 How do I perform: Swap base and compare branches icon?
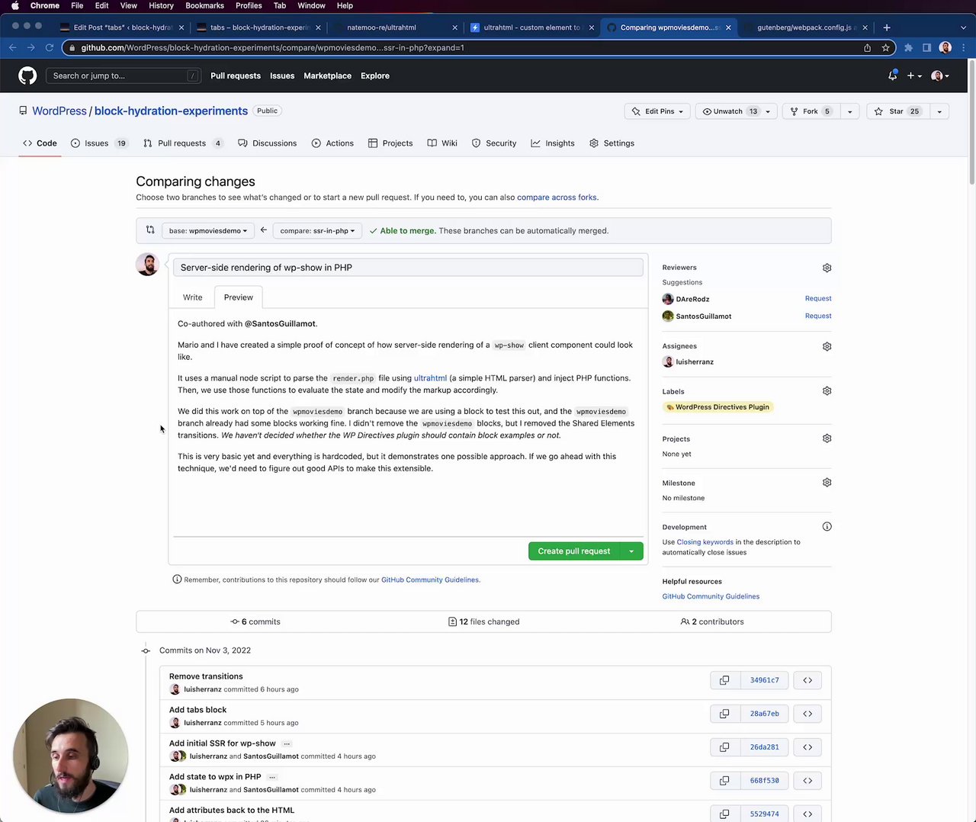click(x=150, y=230)
